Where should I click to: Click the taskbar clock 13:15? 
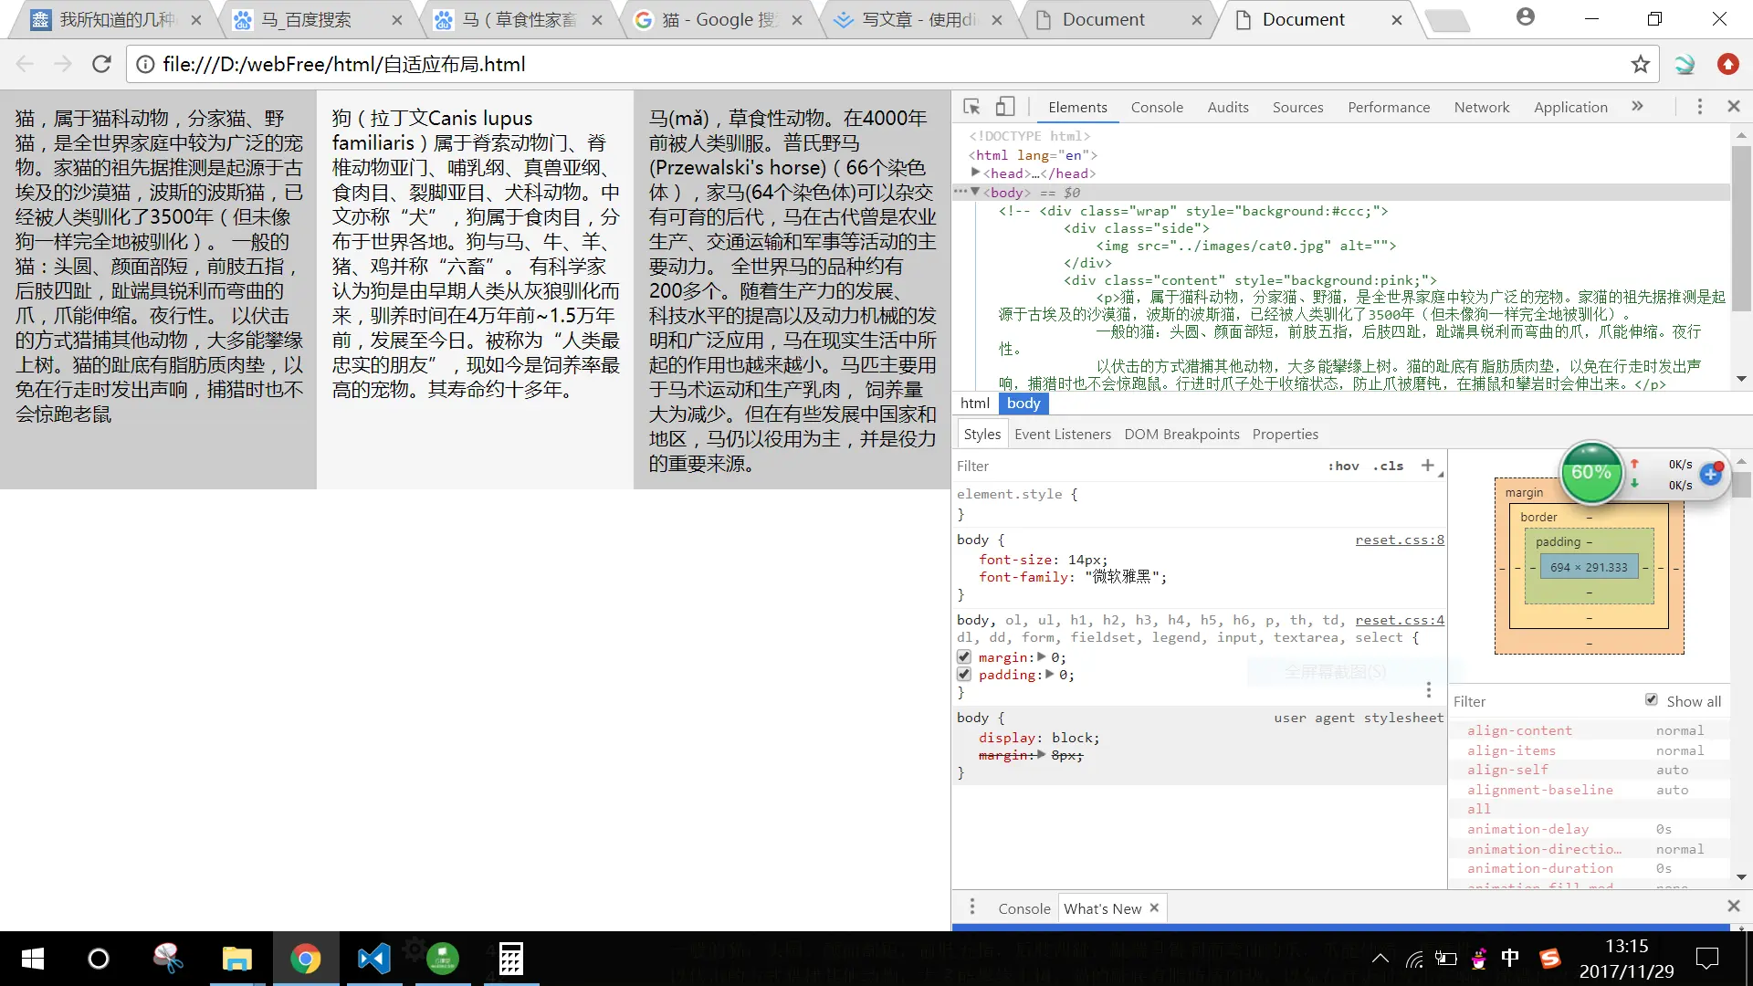tap(1627, 947)
